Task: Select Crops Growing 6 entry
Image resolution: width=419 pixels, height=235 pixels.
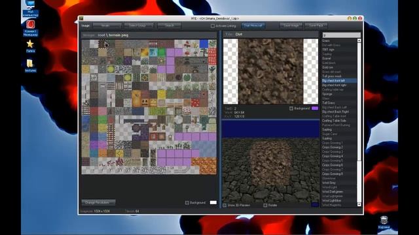Action: (x=339, y=165)
